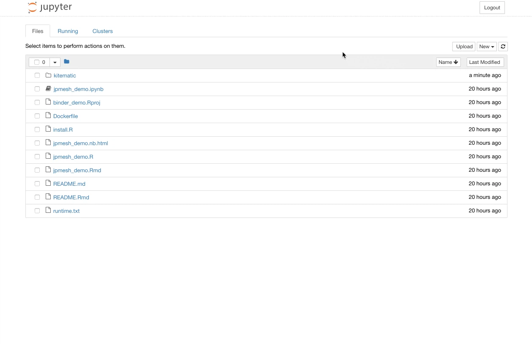Open the kitematic folder link
Screen dimensions: 532x344
point(65,75)
